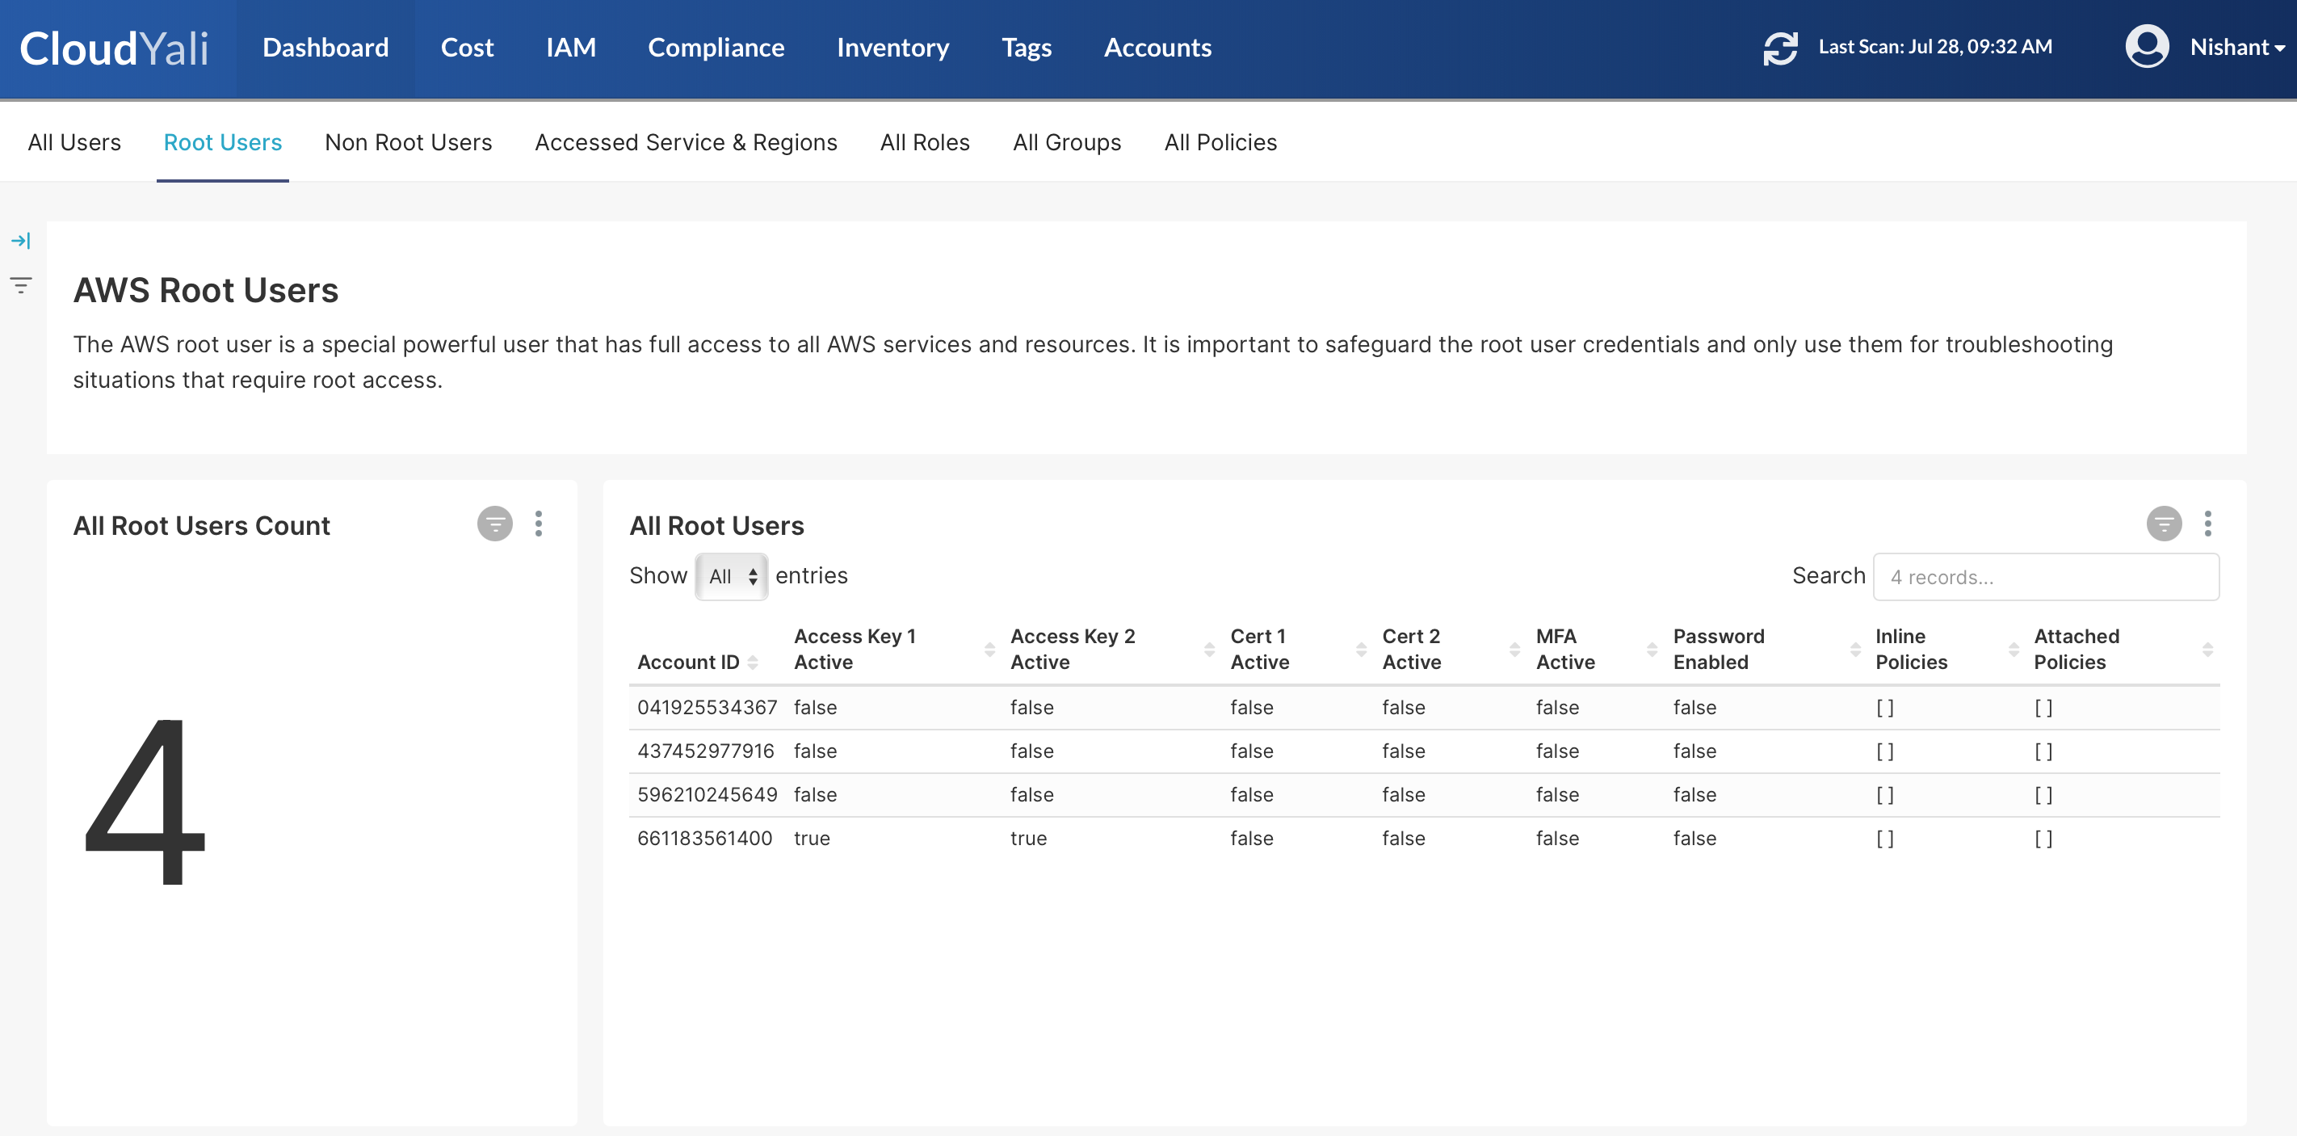This screenshot has width=2297, height=1136.
Task: Open the filter icon on All Root Users Count
Action: coord(496,524)
